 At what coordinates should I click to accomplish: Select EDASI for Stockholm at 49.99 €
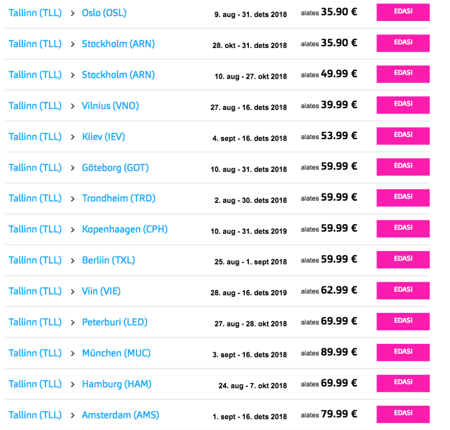coord(403,74)
